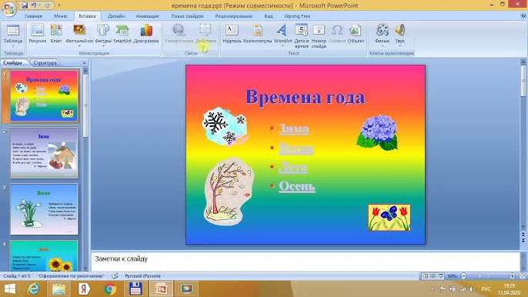
Task: Switch to the Главная ribbon tab
Action: coord(33,16)
